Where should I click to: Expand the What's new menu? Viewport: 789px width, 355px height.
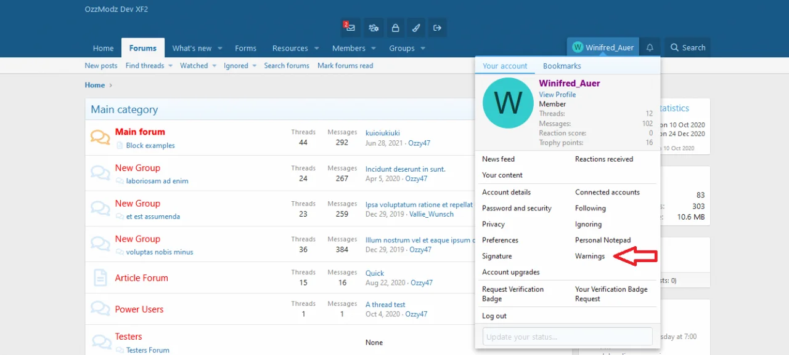[x=193, y=47]
